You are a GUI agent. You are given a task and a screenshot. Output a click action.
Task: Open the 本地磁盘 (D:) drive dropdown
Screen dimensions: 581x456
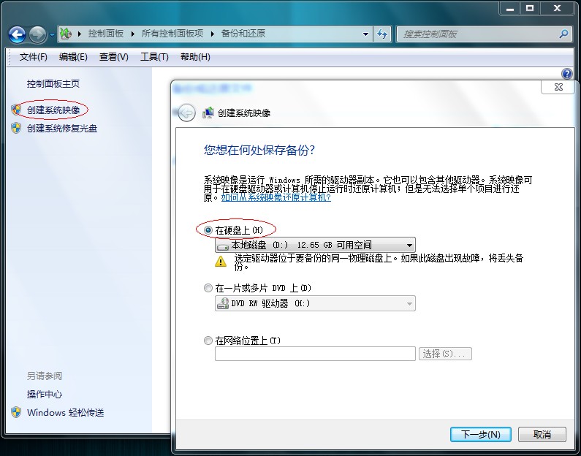click(x=315, y=245)
